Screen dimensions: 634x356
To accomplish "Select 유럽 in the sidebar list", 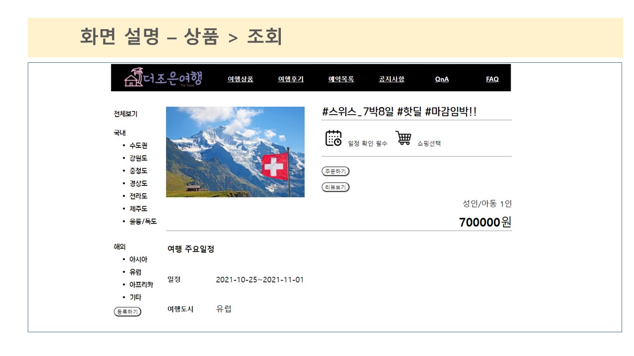I will (x=135, y=272).
